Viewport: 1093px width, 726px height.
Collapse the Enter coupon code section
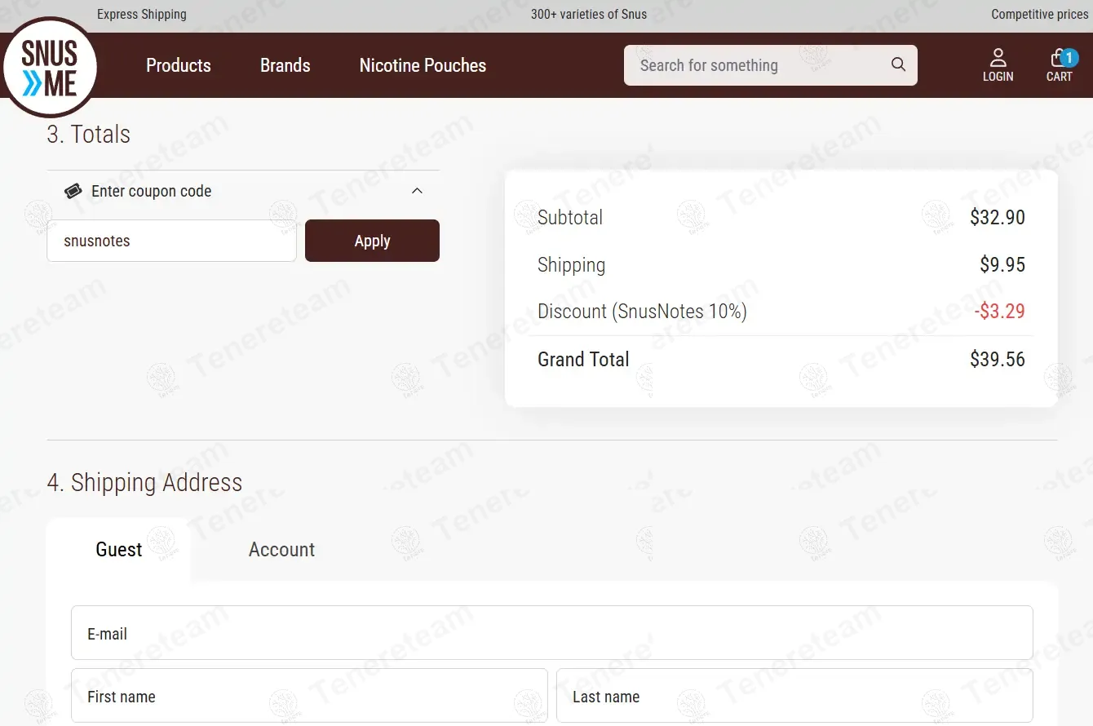tap(417, 191)
